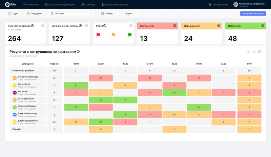Open settings gear on Отлично card
This screenshot has height=157, width=271.
pos(263,26)
